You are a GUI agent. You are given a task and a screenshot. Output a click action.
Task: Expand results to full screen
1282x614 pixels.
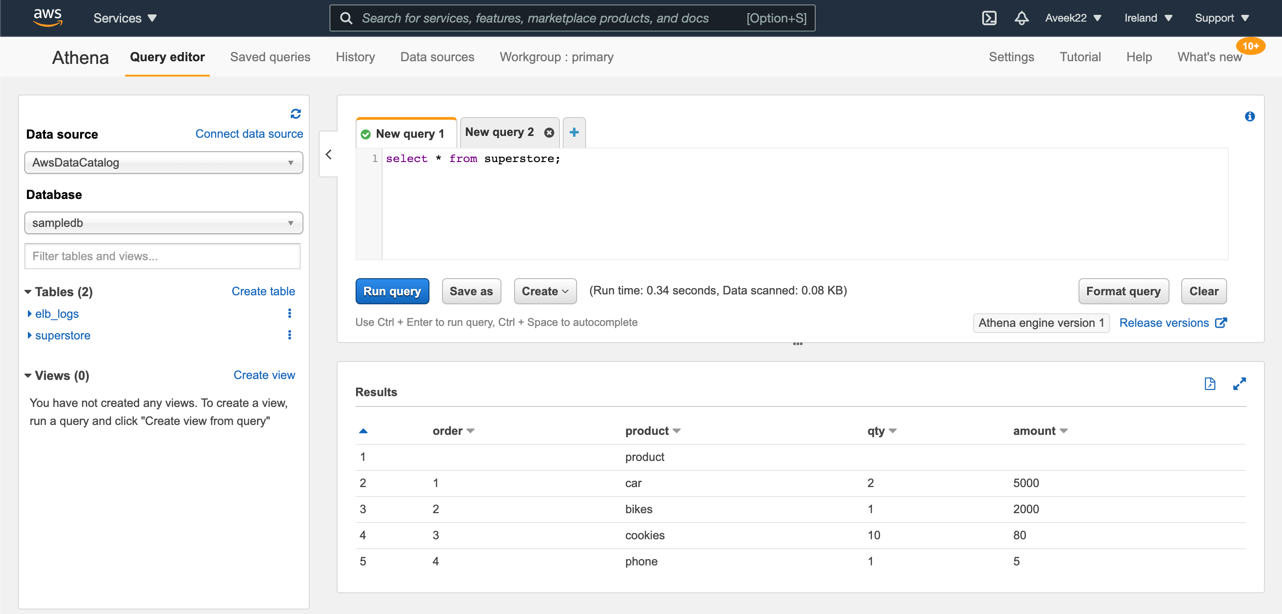[x=1240, y=384]
